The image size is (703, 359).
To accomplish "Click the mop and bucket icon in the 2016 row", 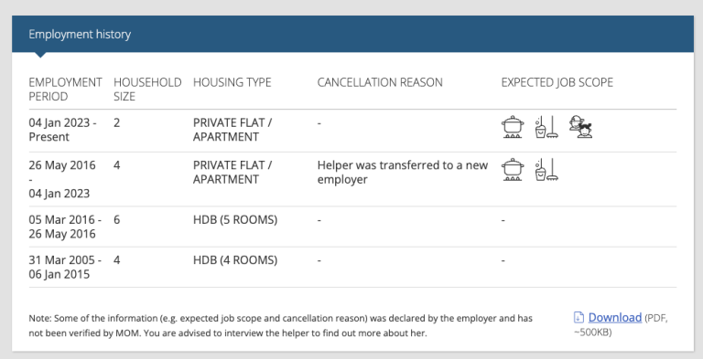I will [546, 170].
